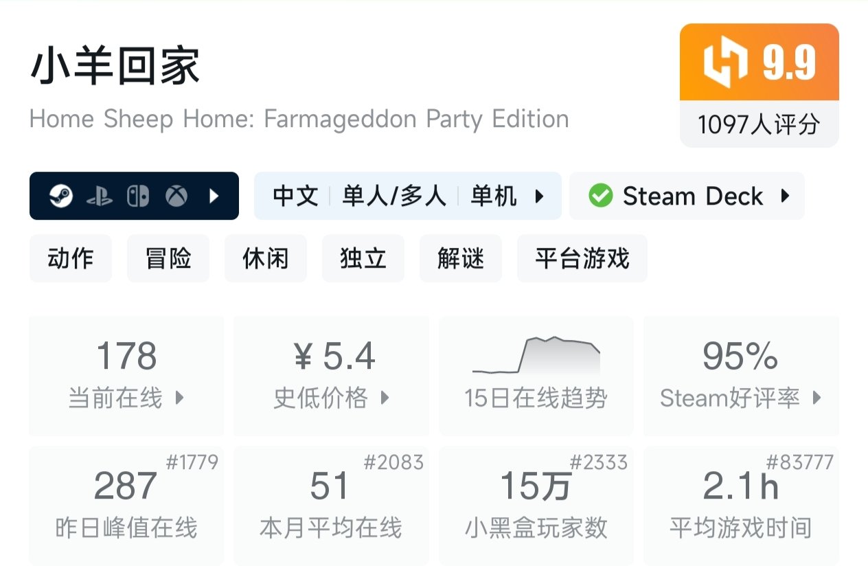This screenshot has height=566, width=868.
Task: Click the Heybox logo on score badge
Action: [x=724, y=62]
